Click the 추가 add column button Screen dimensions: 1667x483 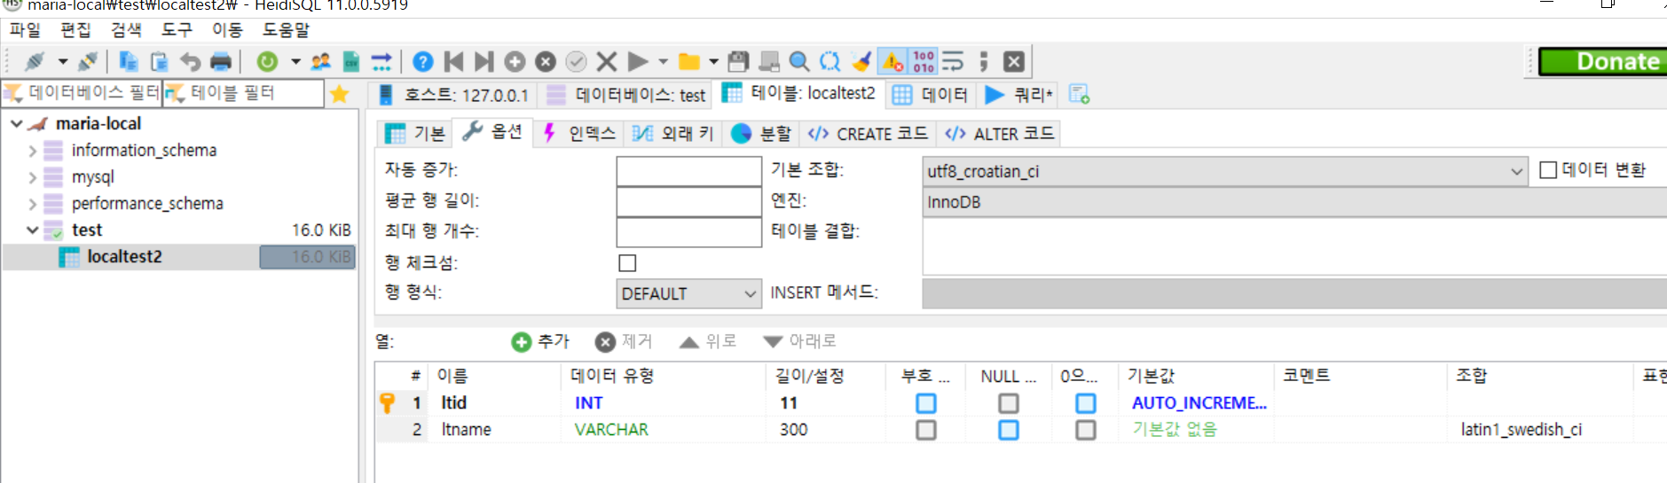541,341
